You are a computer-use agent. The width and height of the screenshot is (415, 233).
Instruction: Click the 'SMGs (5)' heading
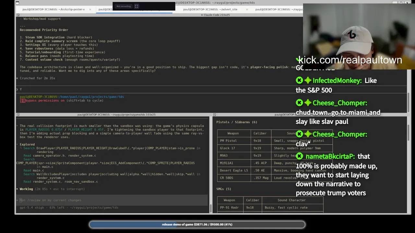coord(224,189)
